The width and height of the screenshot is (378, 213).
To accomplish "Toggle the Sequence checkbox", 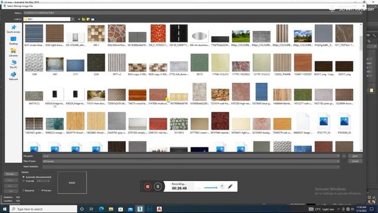I will pyautogui.click(x=28, y=191).
